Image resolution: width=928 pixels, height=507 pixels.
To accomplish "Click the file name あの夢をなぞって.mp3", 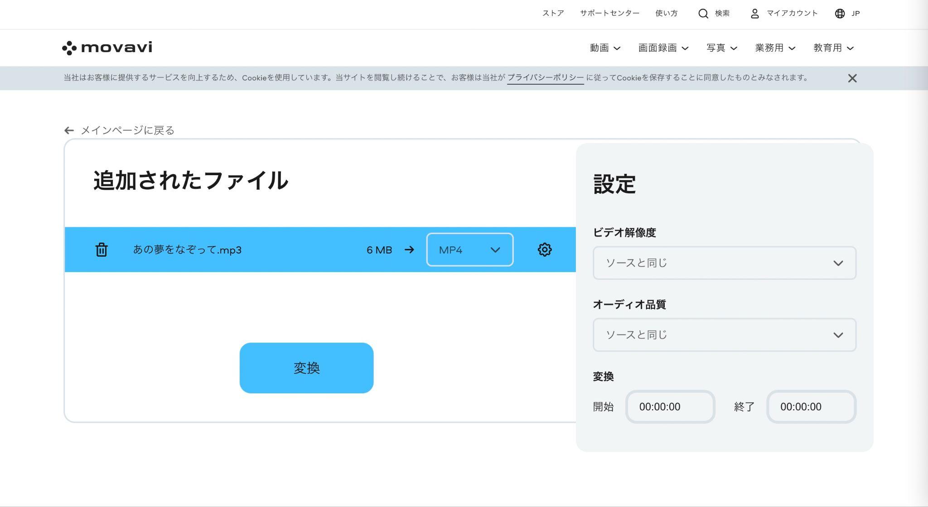I will point(187,250).
